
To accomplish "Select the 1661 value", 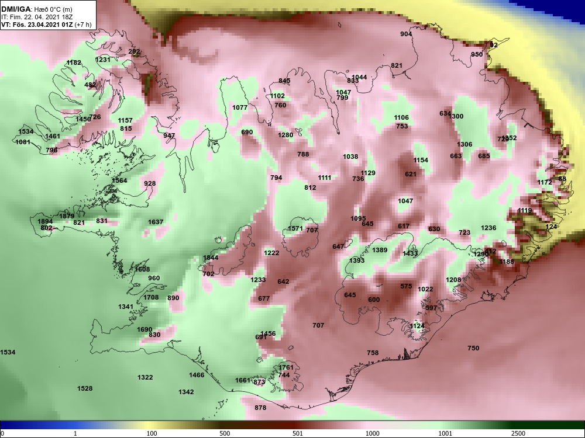I will point(243,380).
